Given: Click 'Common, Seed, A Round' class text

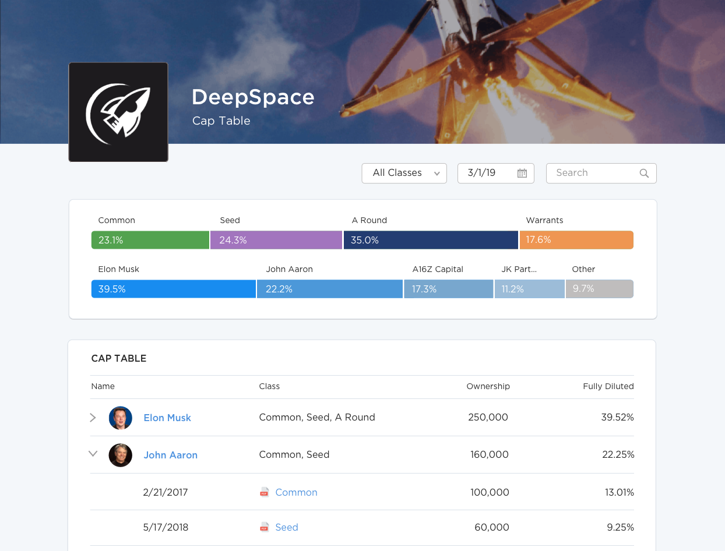Looking at the screenshot, I should click(317, 417).
